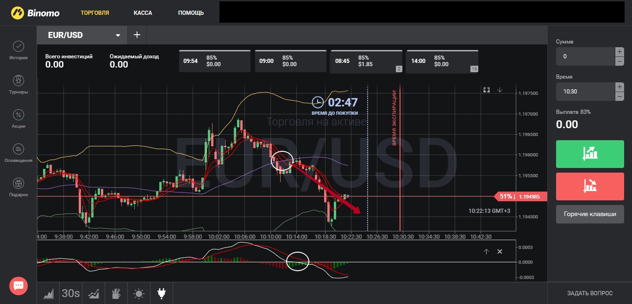Click the Binomo logo

coord(36,12)
